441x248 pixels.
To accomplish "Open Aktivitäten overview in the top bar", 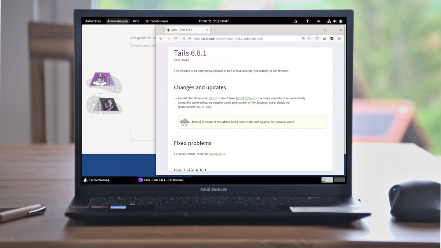I will click(93, 21).
